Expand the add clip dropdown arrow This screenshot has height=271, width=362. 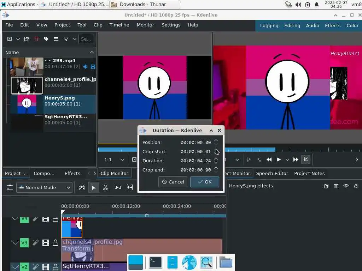18,39
